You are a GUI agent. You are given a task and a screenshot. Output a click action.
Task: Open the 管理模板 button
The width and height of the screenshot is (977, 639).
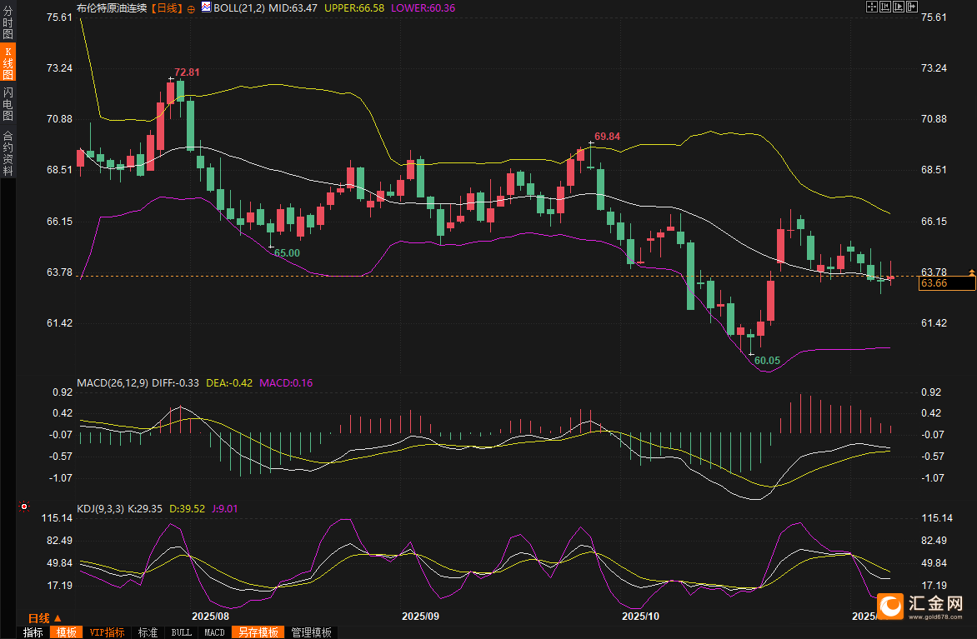click(x=312, y=632)
